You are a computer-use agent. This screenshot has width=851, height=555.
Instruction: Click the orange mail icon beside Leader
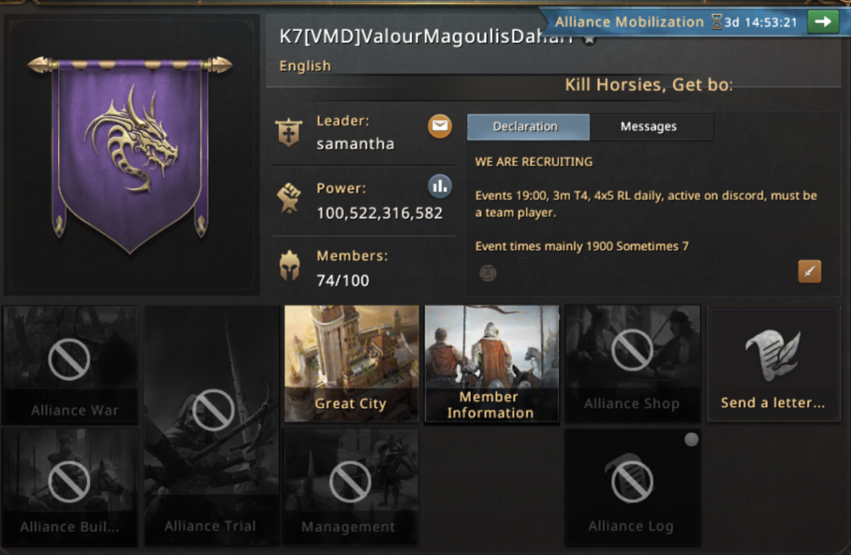(x=440, y=126)
